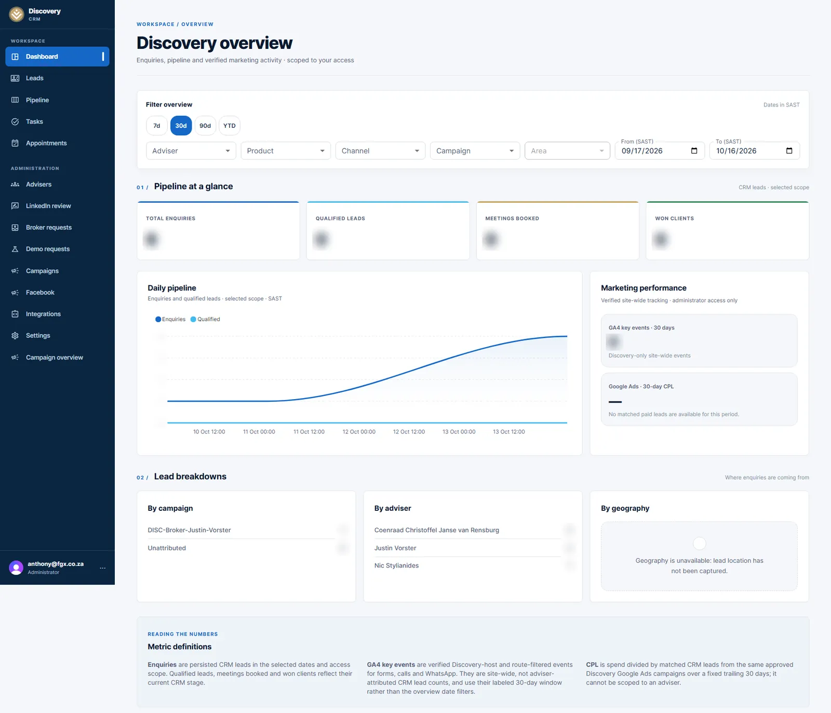Expand the Campaign filter dropdown
The width and height of the screenshot is (831, 713).
coord(475,151)
